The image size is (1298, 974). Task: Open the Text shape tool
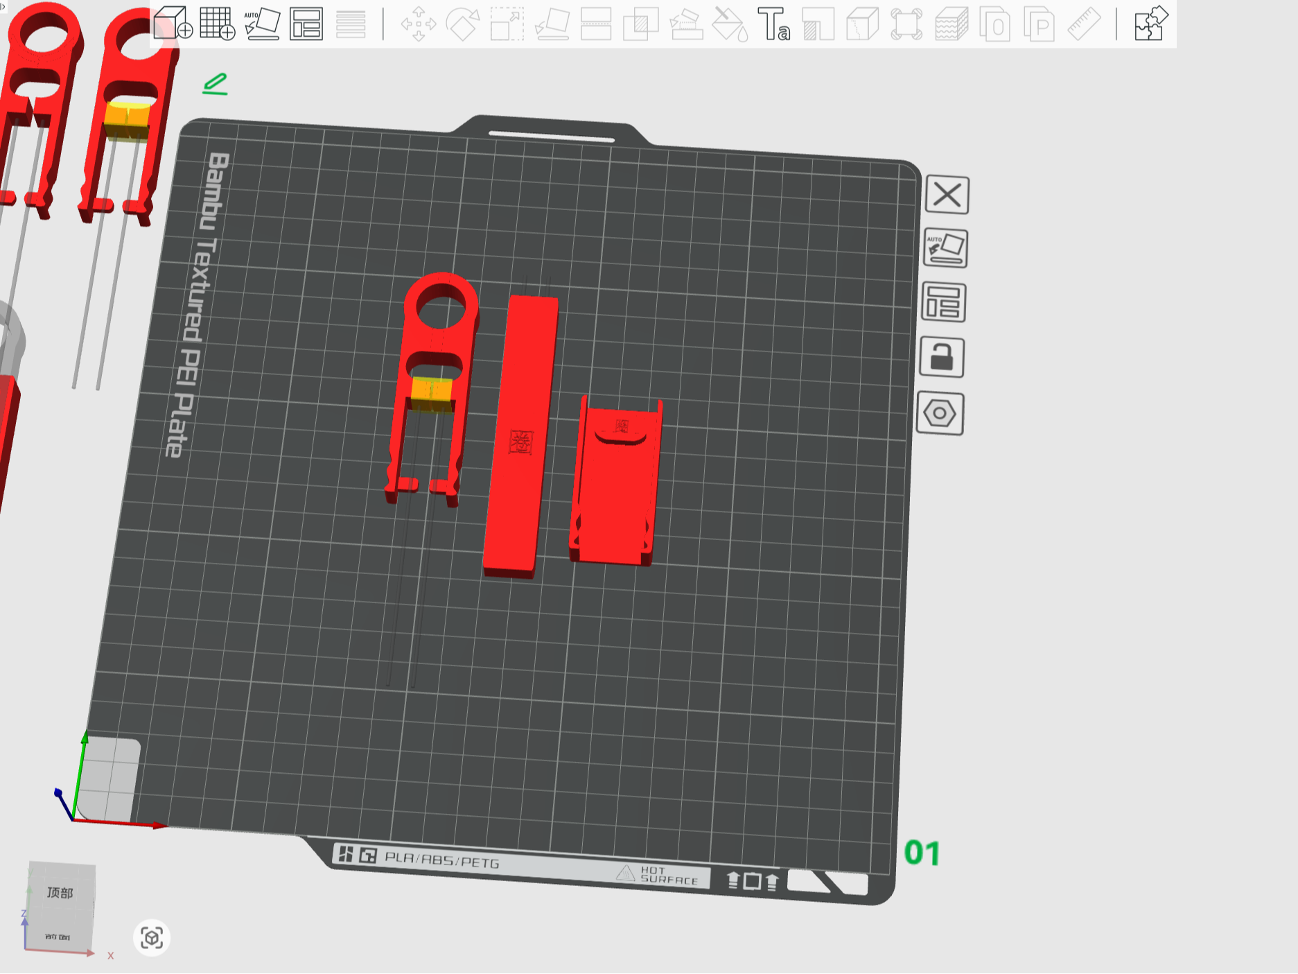point(774,24)
